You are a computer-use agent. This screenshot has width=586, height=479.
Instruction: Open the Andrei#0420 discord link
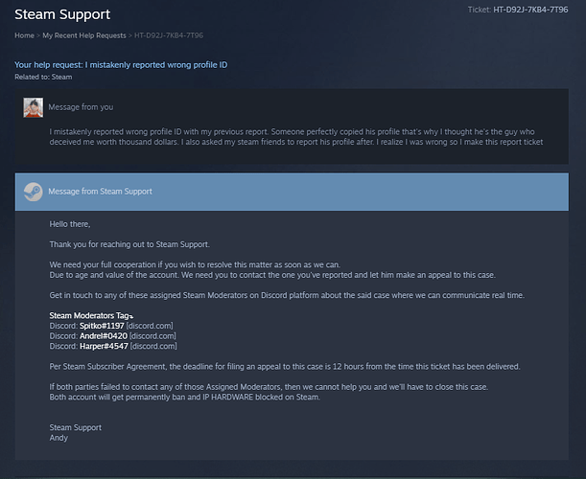click(104, 335)
